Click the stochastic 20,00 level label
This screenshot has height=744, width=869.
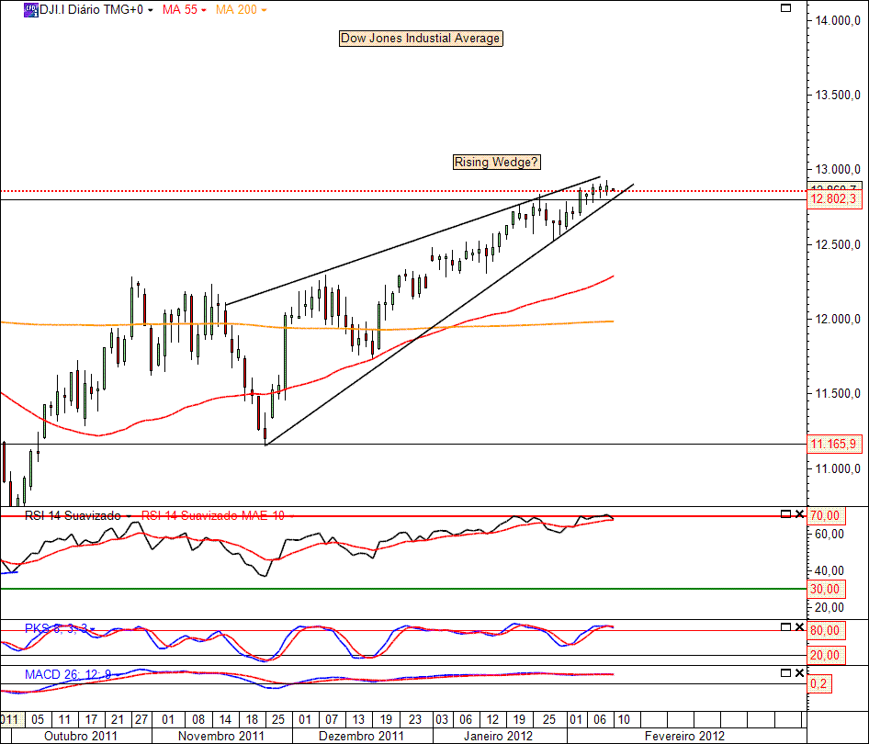[x=825, y=655]
